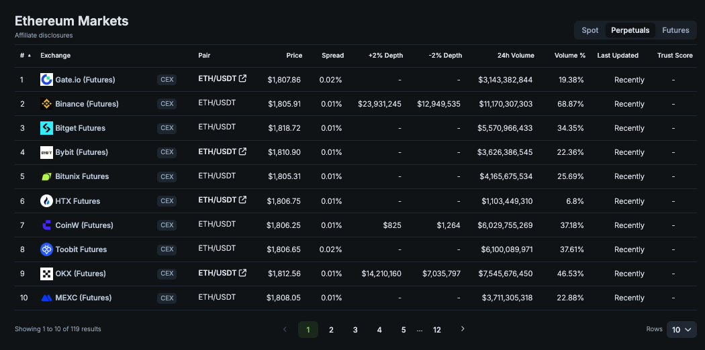Select the Futures tab
Image resolution: width=705 pixels, height=350 pixels.
[x=675, y=30]
